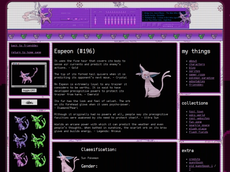Screen dimensions: 230x172
Task: Click the Espeon (#196) heading
Action: (x=75, y=51)
